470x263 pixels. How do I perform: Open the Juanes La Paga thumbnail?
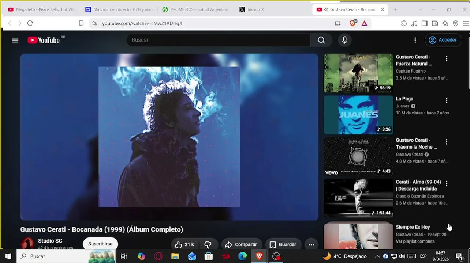point(358,115)
